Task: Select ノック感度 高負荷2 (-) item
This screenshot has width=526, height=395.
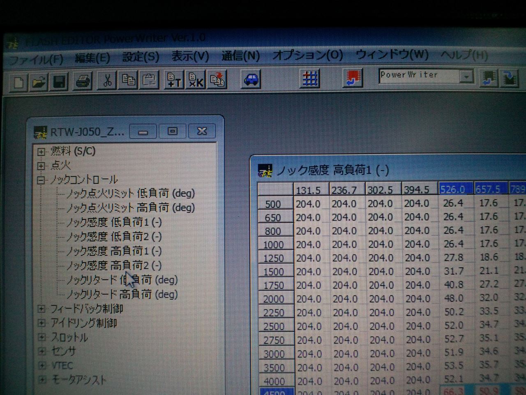Action: click(114, 265)
